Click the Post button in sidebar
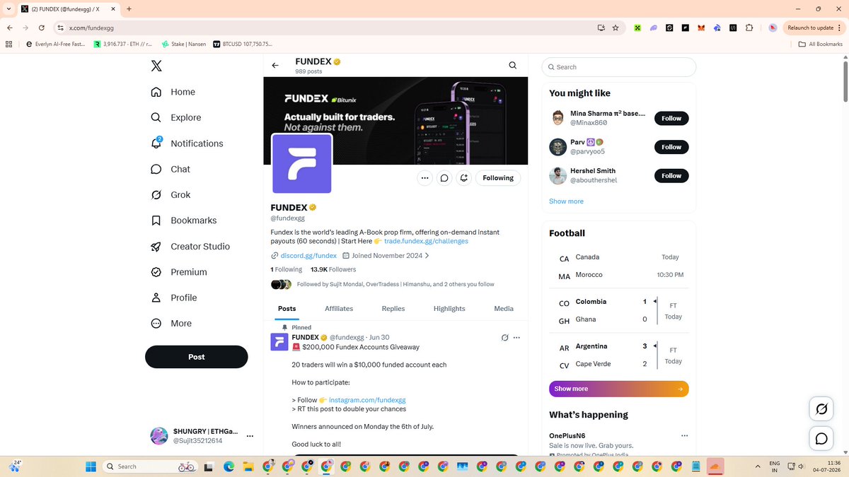 [197, 357]
